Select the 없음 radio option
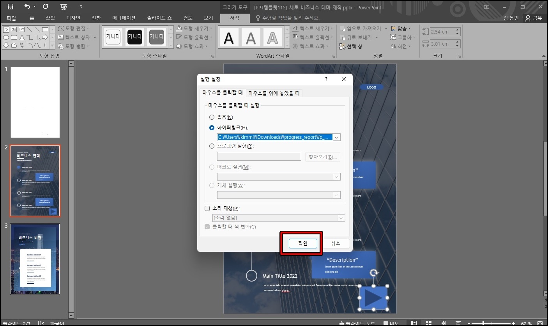The width and height of the screenshot is (548, 326). pos(221,117)
